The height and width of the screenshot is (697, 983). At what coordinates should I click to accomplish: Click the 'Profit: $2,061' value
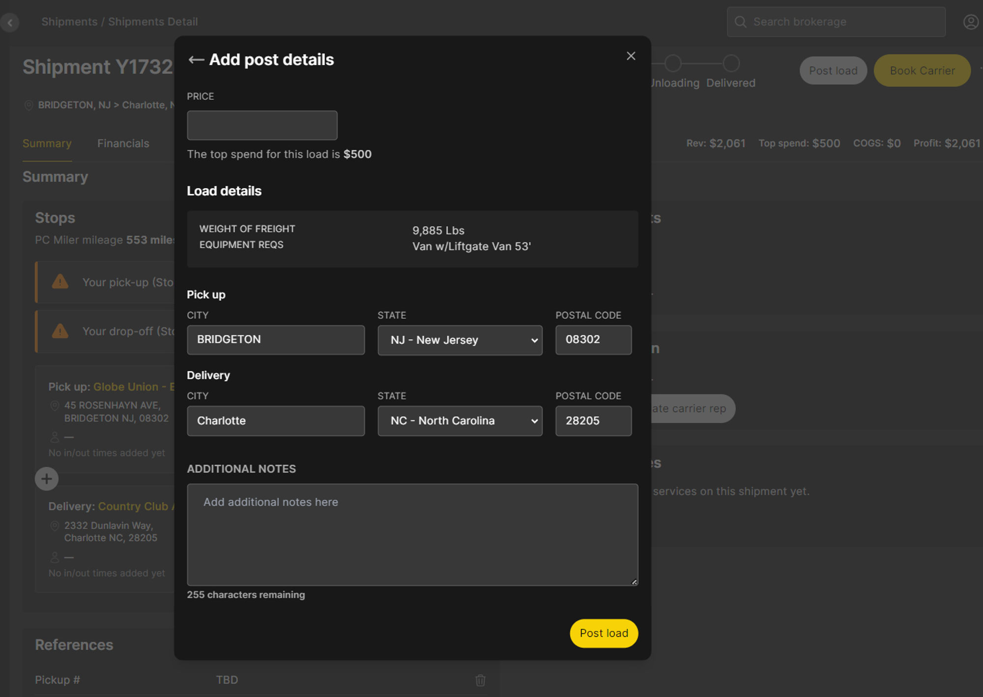click(x=947, y=144)
